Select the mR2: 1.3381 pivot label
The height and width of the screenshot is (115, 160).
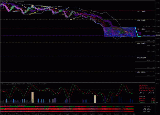coord(141,20)
